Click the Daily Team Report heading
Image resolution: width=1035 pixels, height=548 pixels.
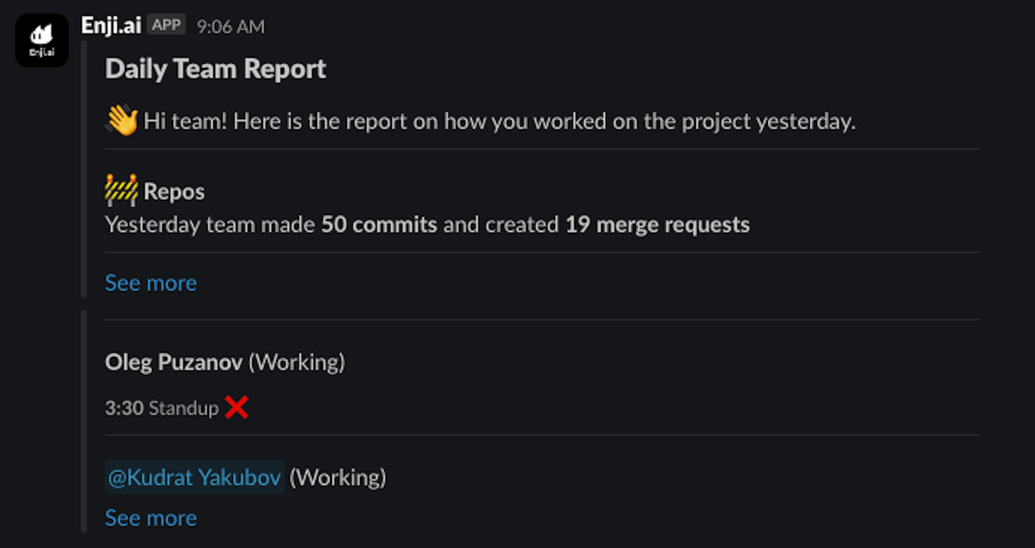click(x=216, y=69)
